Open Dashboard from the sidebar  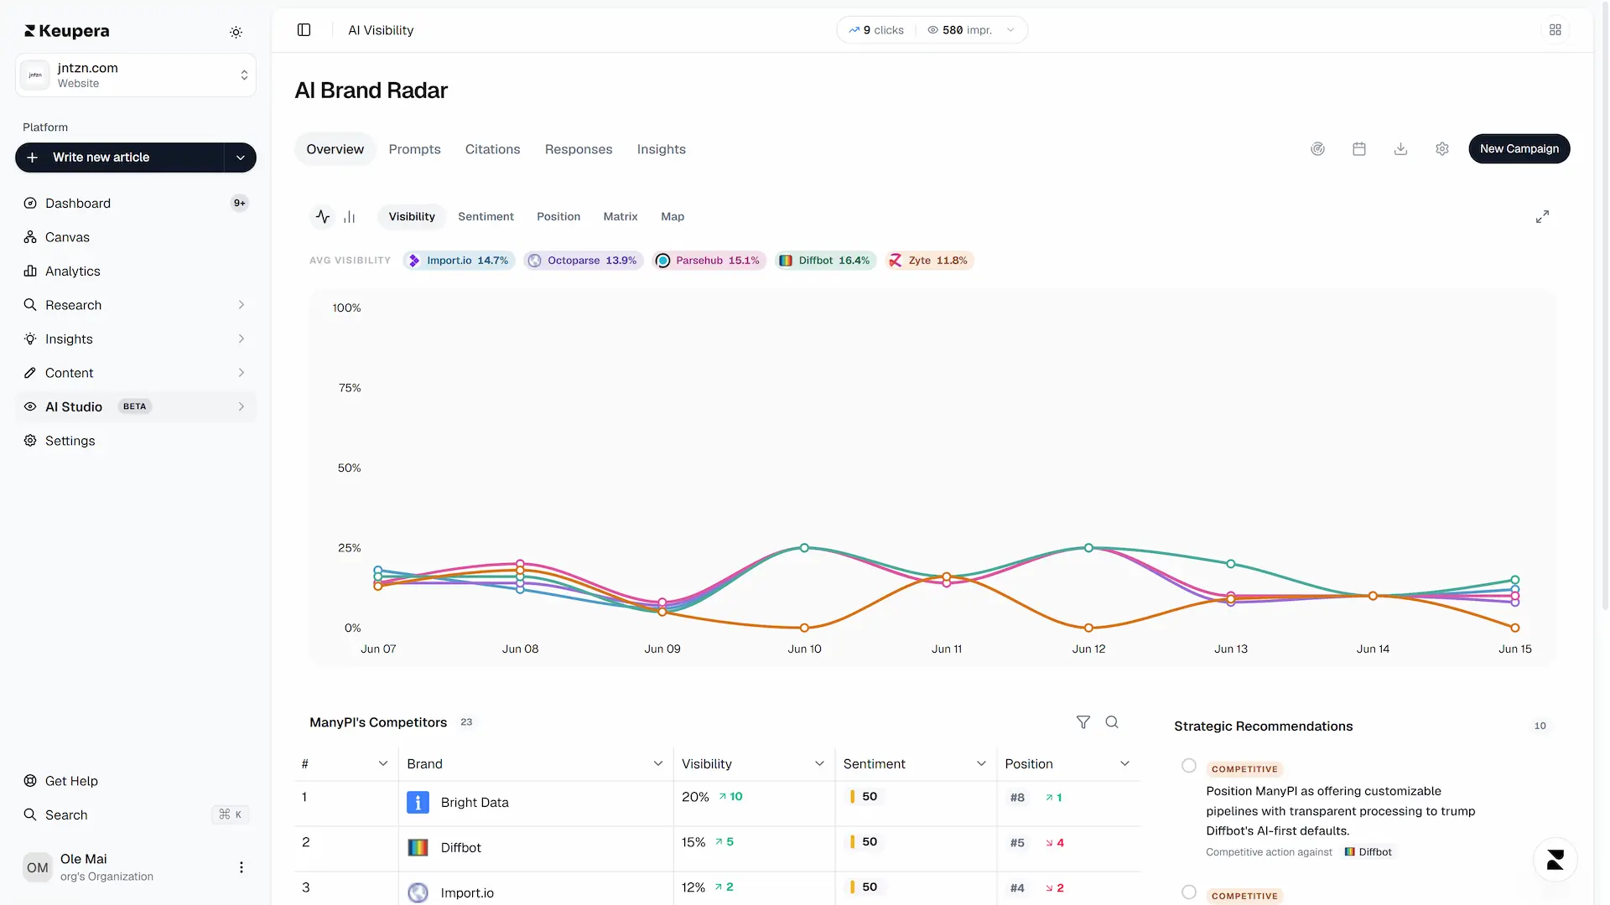[136, 204]
